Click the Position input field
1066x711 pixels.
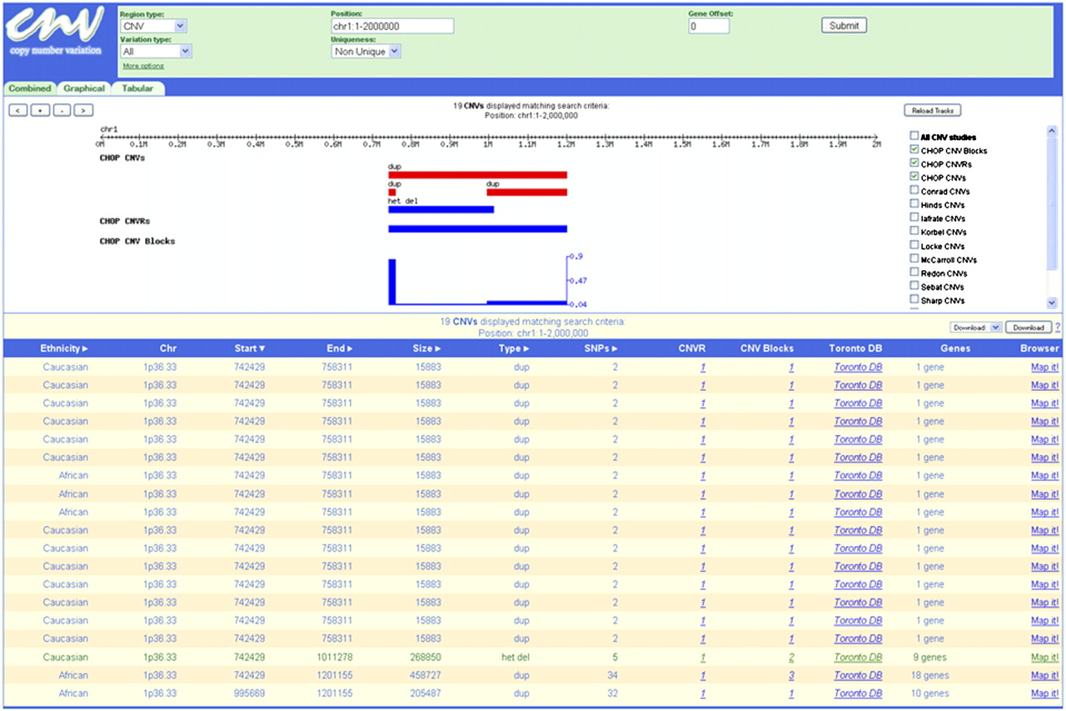[392, 27]
